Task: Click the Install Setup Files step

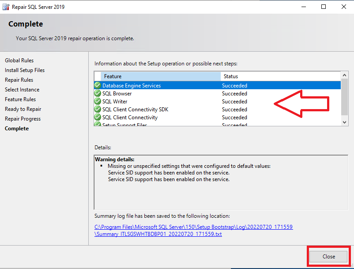Action: pos(25,70)
